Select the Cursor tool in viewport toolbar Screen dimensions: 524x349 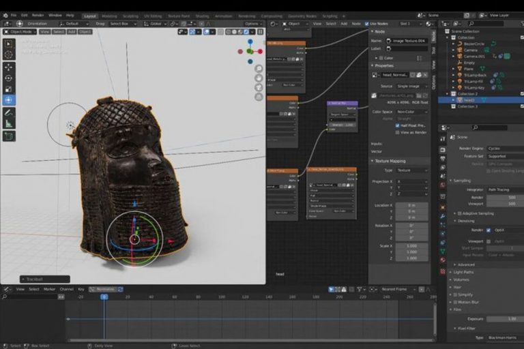click(x=9, y=55)
